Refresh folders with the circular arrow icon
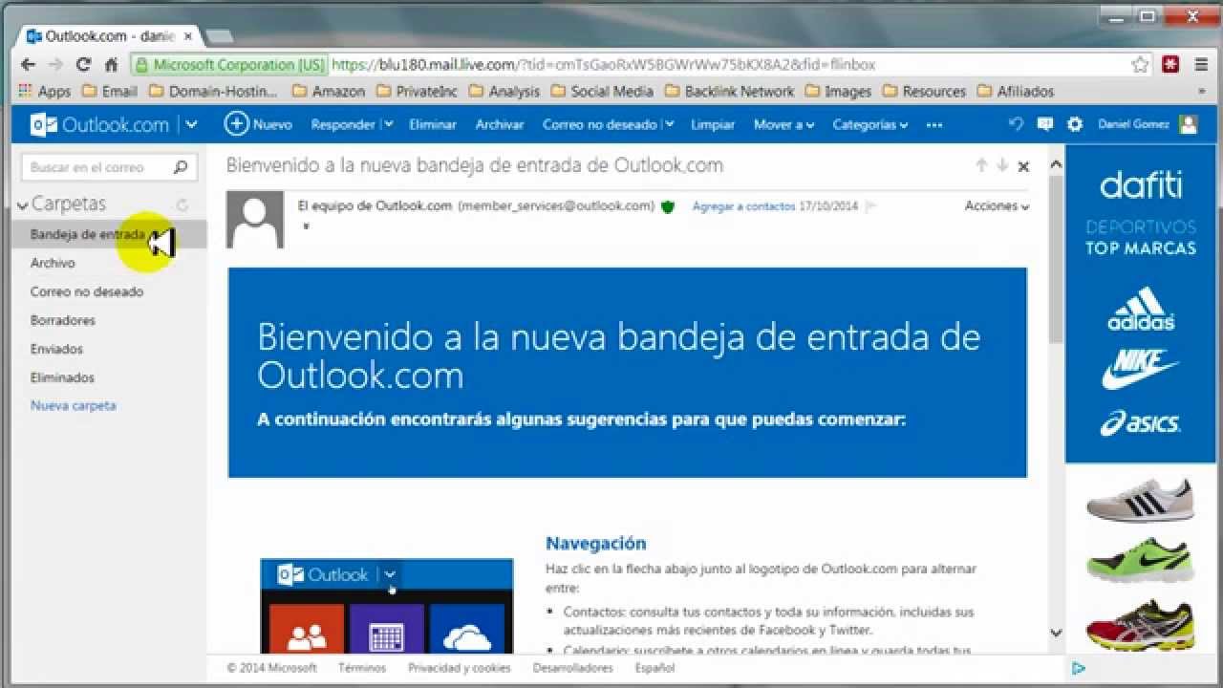This screenshot has height=688, width=1223. (182, 204)
